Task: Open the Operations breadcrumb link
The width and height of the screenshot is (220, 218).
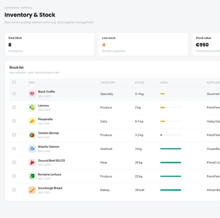Action: tap(12, 8)
